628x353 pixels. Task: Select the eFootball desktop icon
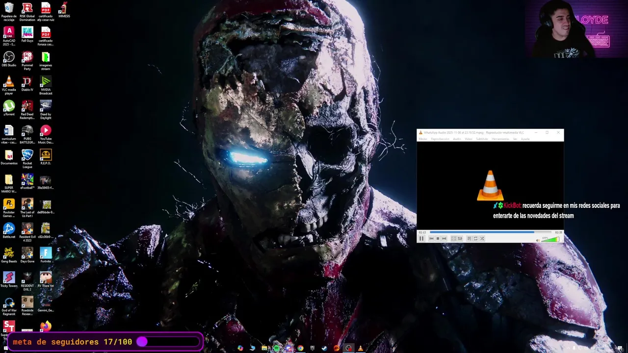[27, 181]
